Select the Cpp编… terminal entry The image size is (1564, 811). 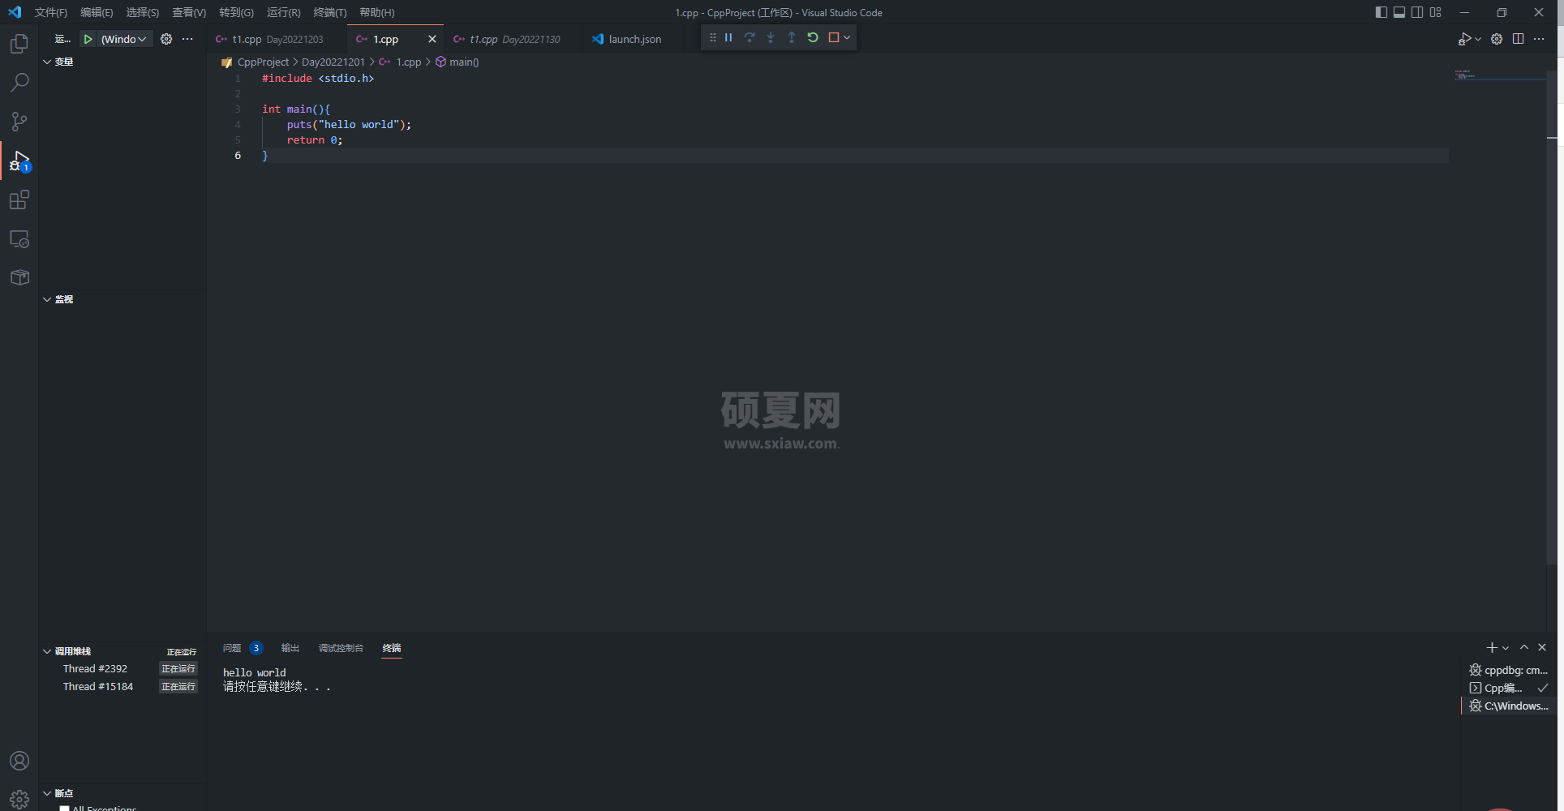point(1509,688)
